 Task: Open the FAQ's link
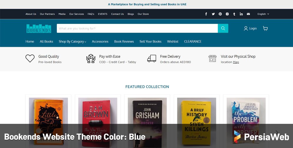[91, 14]
